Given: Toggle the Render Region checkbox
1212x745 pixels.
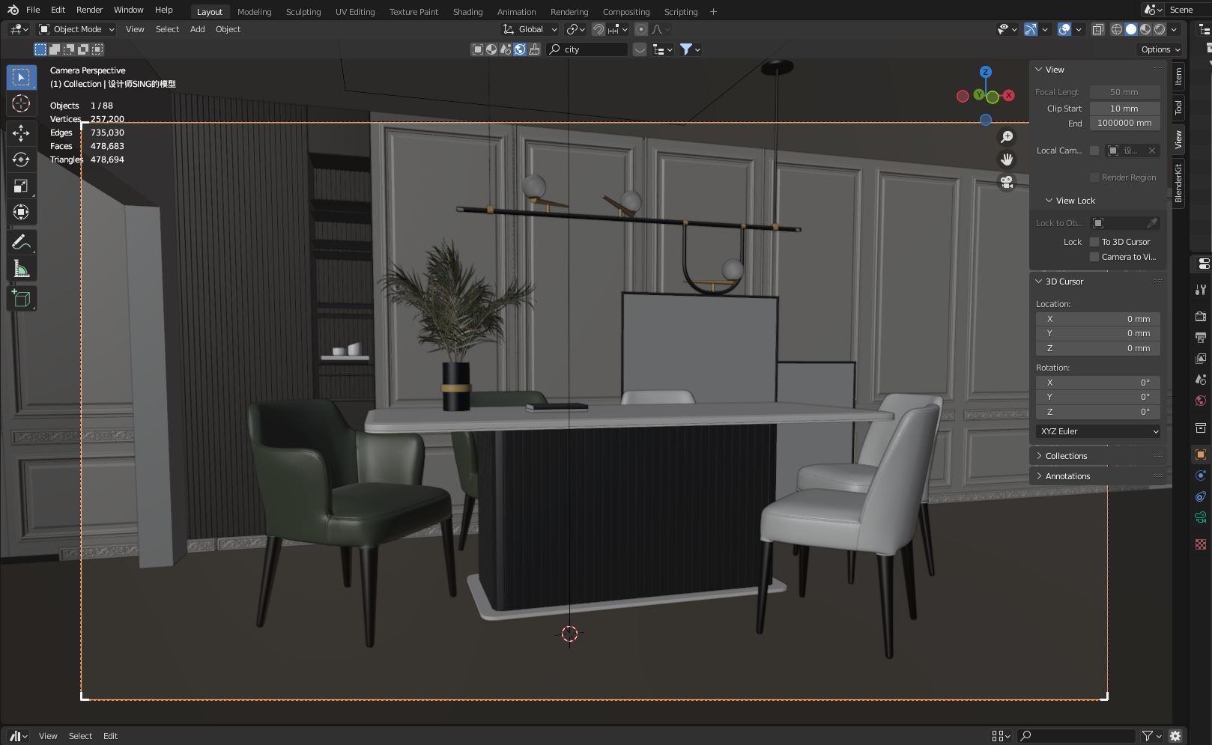Looking at the screenshot, I should tap(1094, 177).
